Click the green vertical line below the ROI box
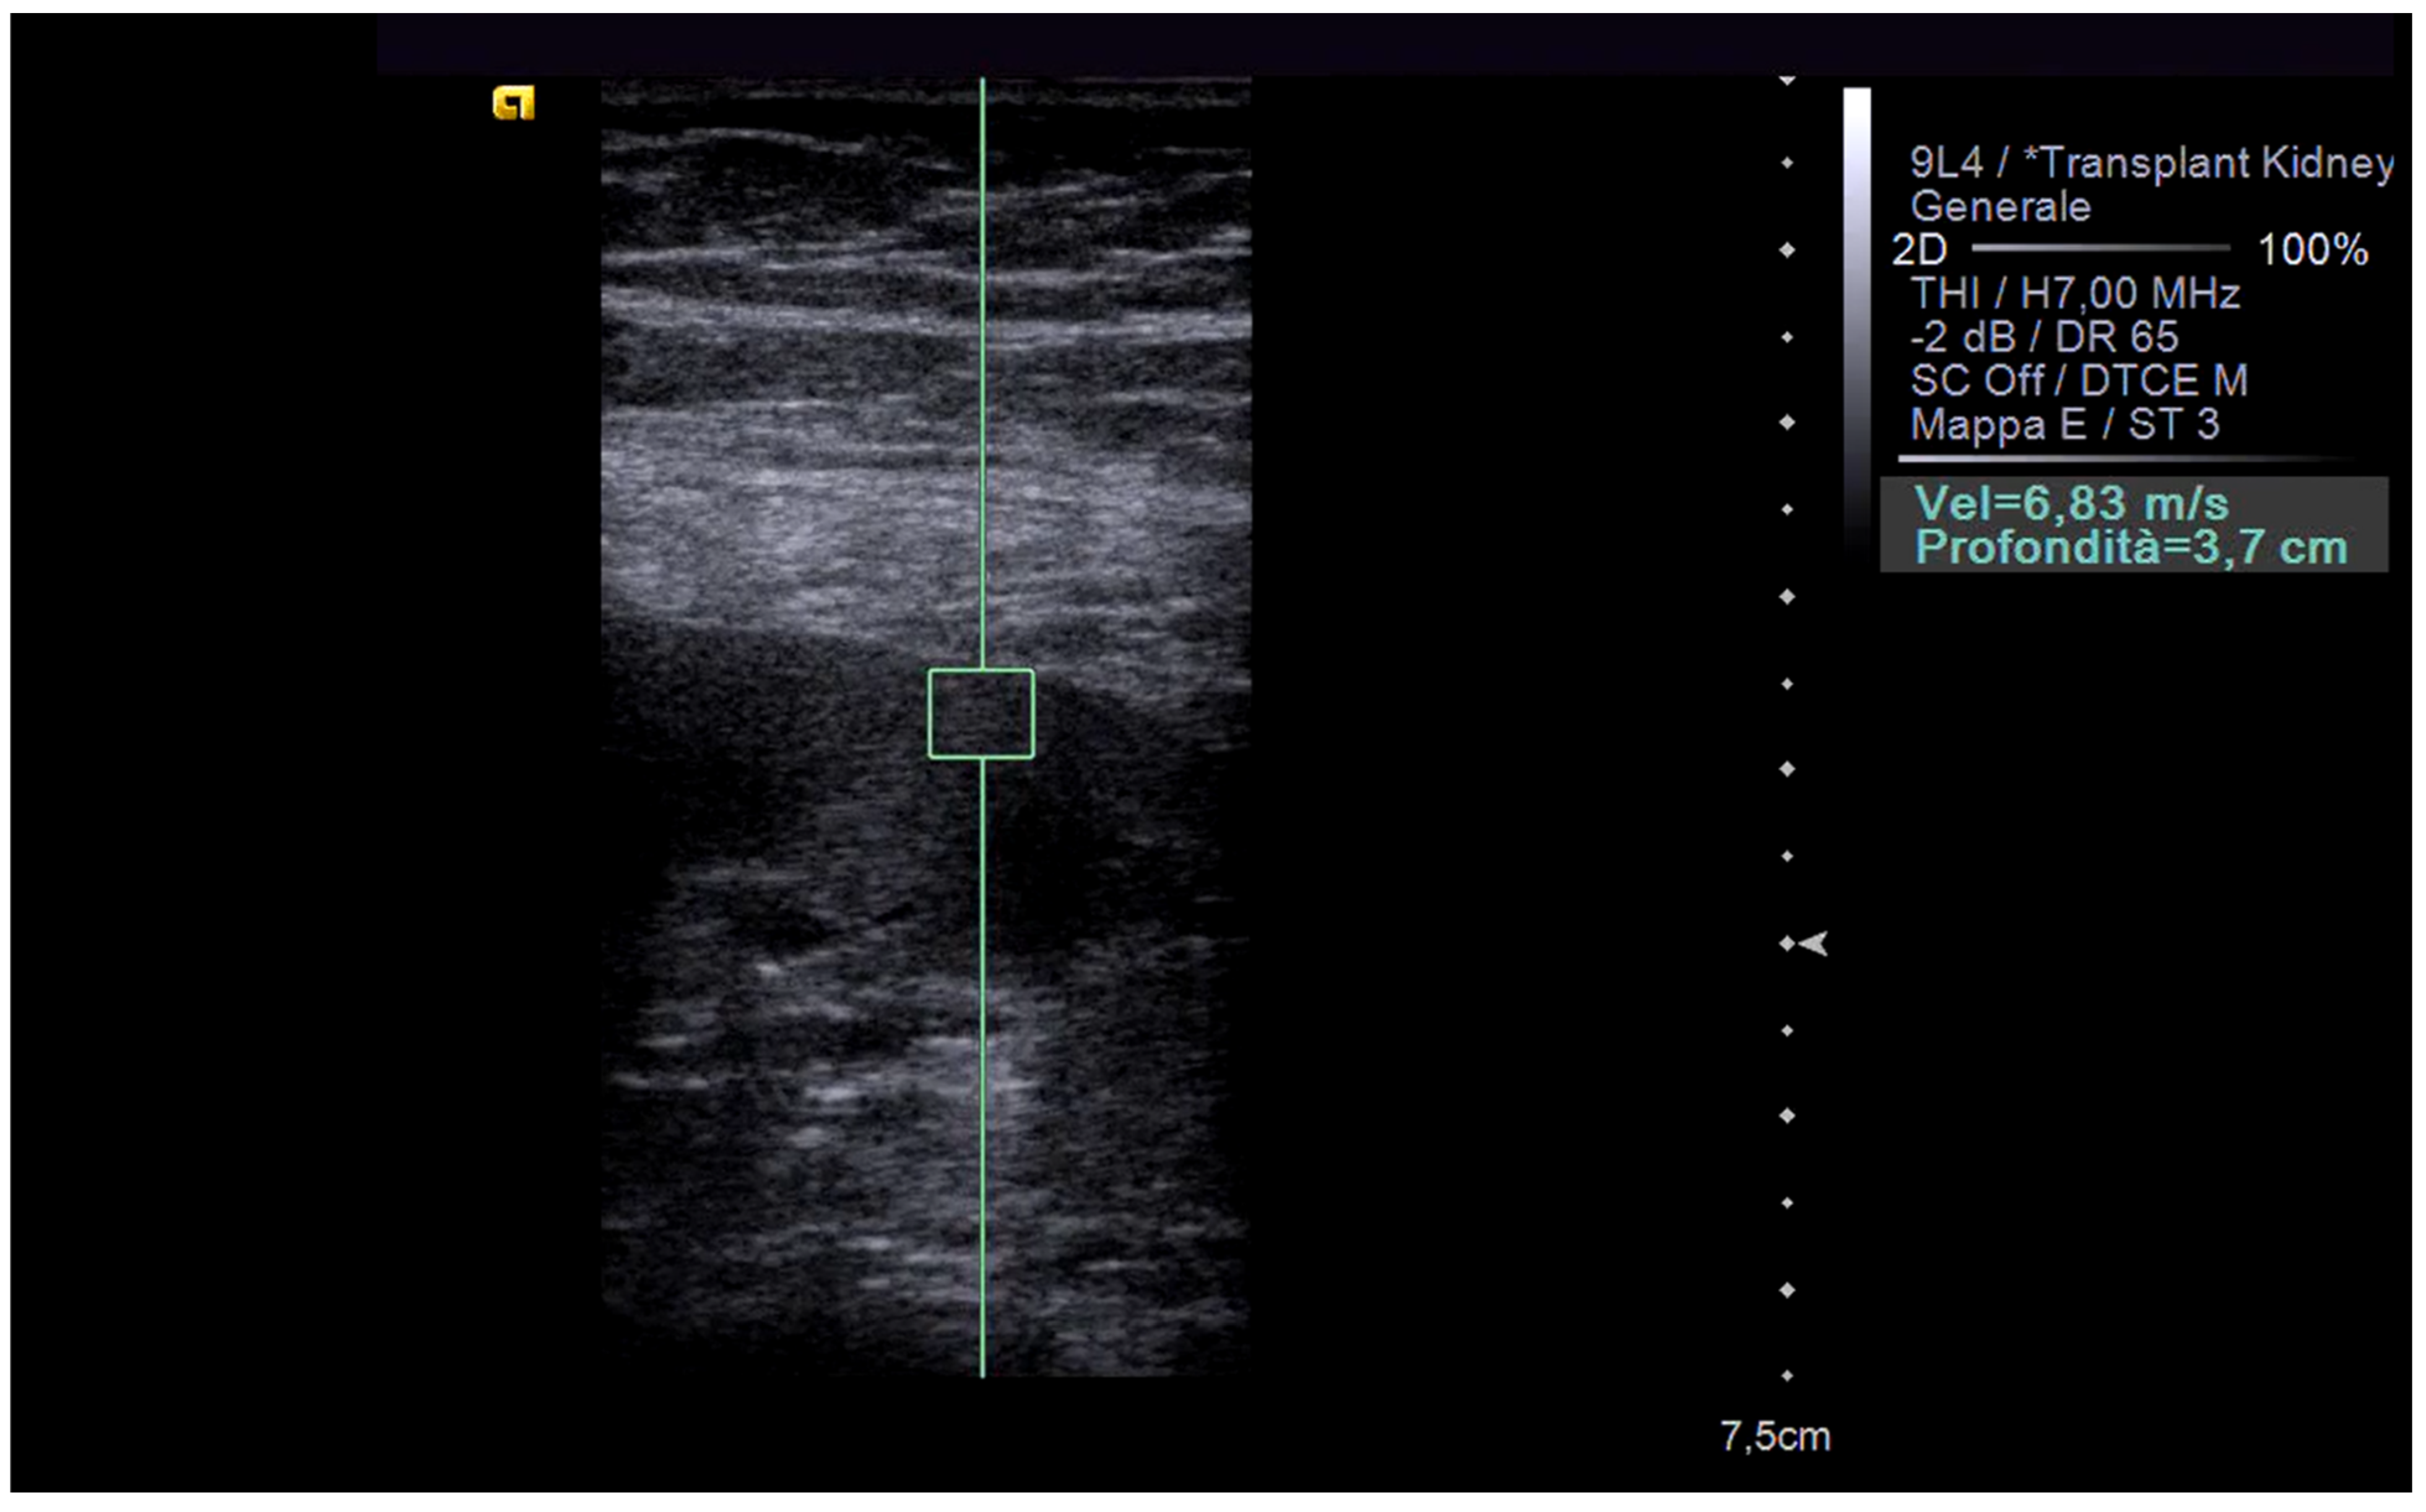2426x1512 pixels. [x=982, y=1050]
